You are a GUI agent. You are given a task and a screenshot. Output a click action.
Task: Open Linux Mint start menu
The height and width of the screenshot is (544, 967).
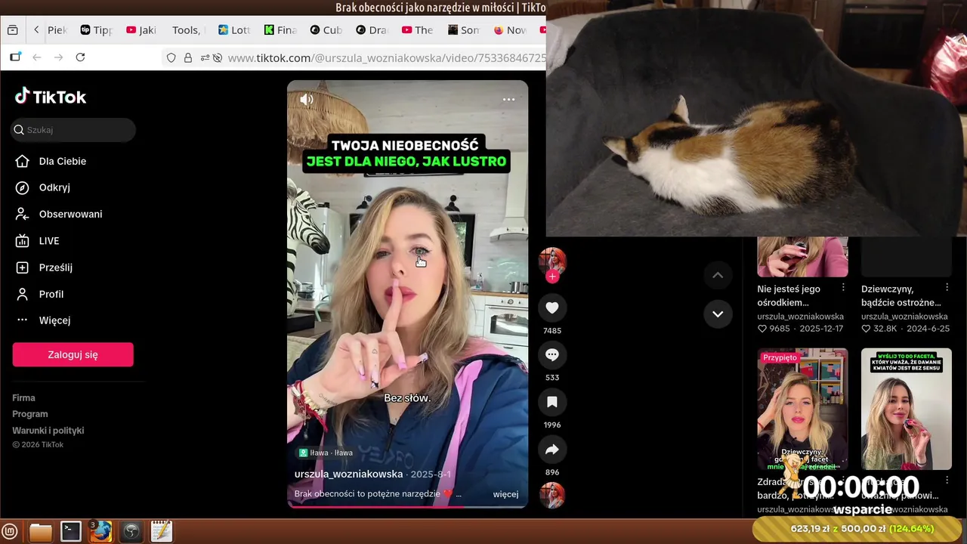tap(10, 532)
